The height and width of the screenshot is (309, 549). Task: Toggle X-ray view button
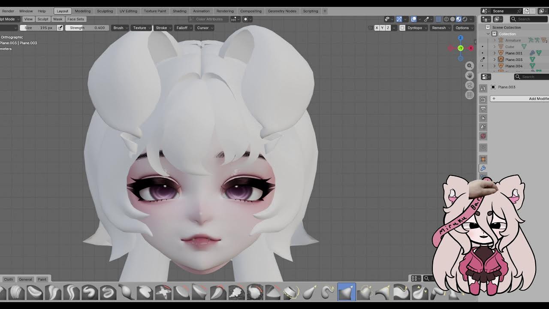pyautogui.click(x=438, y=19)
